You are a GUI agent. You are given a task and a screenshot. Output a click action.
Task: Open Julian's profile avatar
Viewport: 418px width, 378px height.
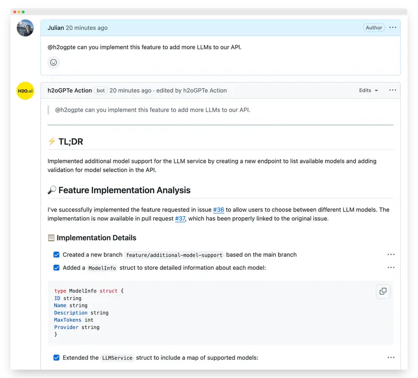pos(25,28)
